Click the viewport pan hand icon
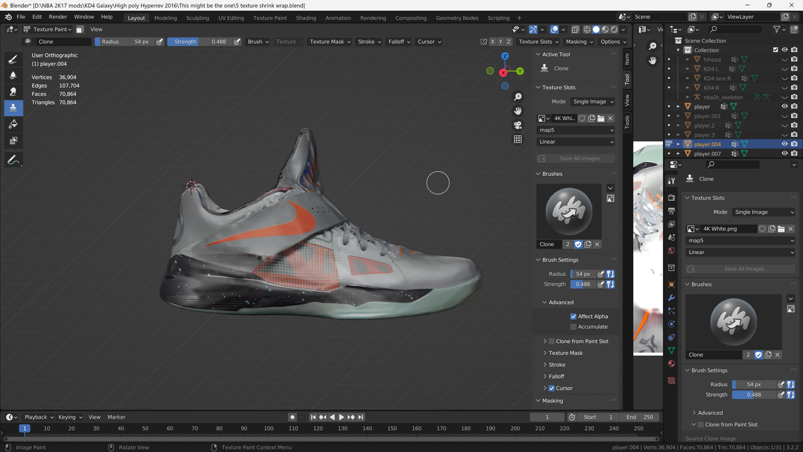 pyautogui.click(x=518, y=110)
